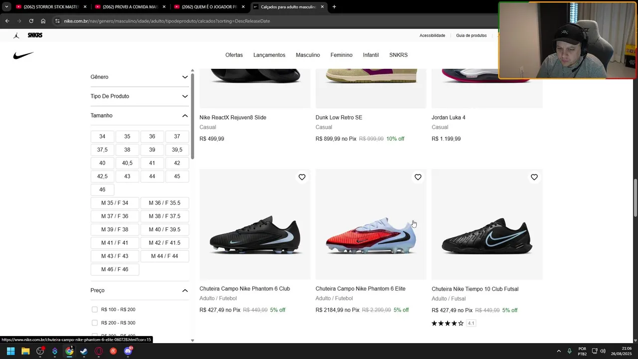Open the Masculino menu

(x=308, y=55)
